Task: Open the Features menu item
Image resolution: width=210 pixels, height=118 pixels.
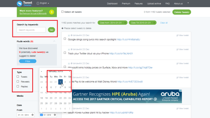Action: (x=138, y=4)
